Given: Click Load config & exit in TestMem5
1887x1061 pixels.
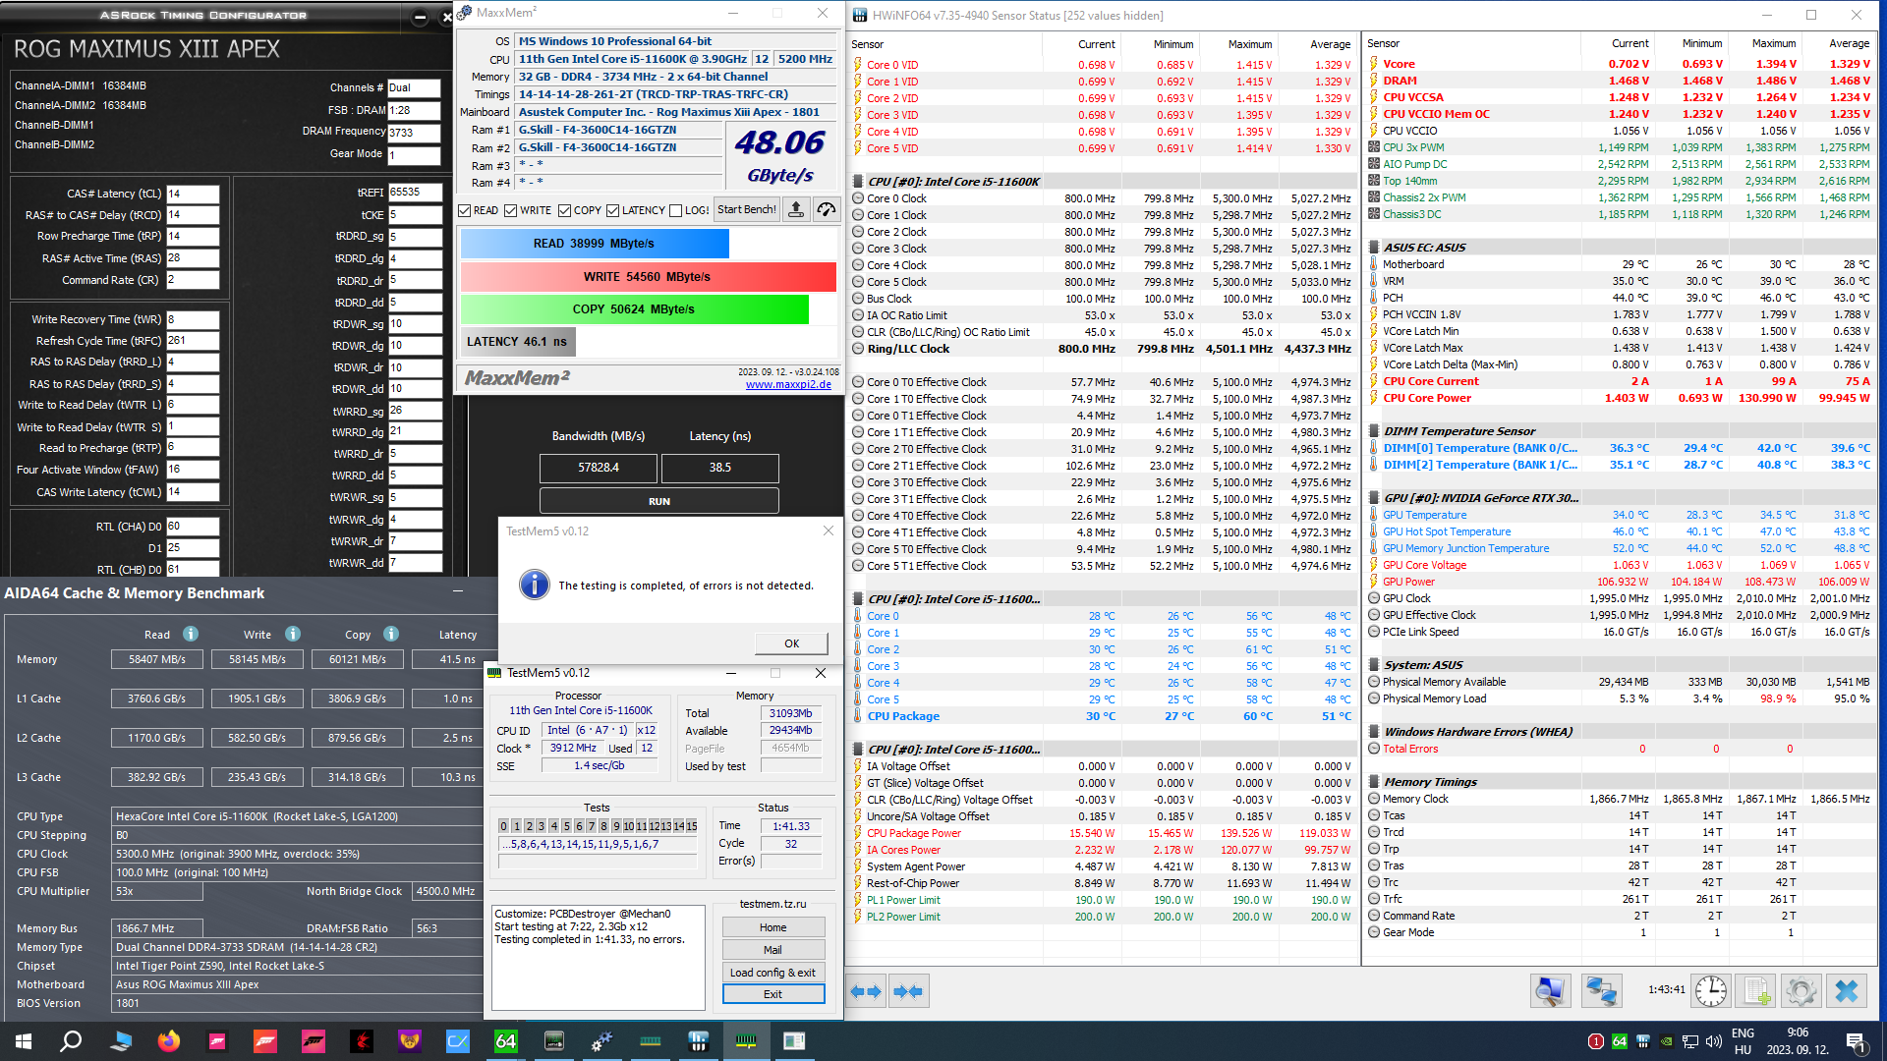Looking at the screenshot, I should (773, 973).
